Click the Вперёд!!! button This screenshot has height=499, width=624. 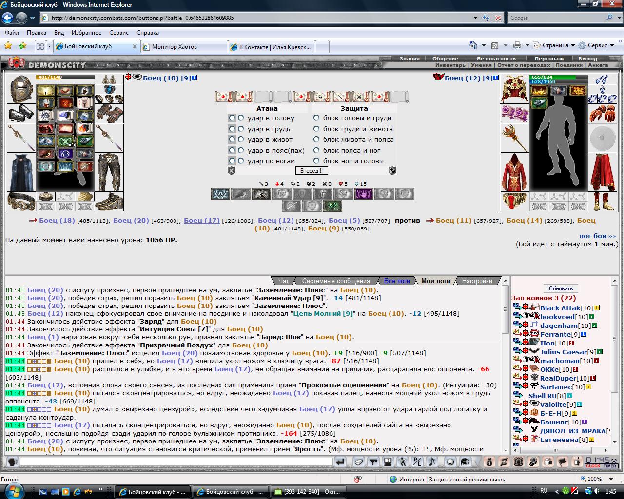tap(312, 171)
